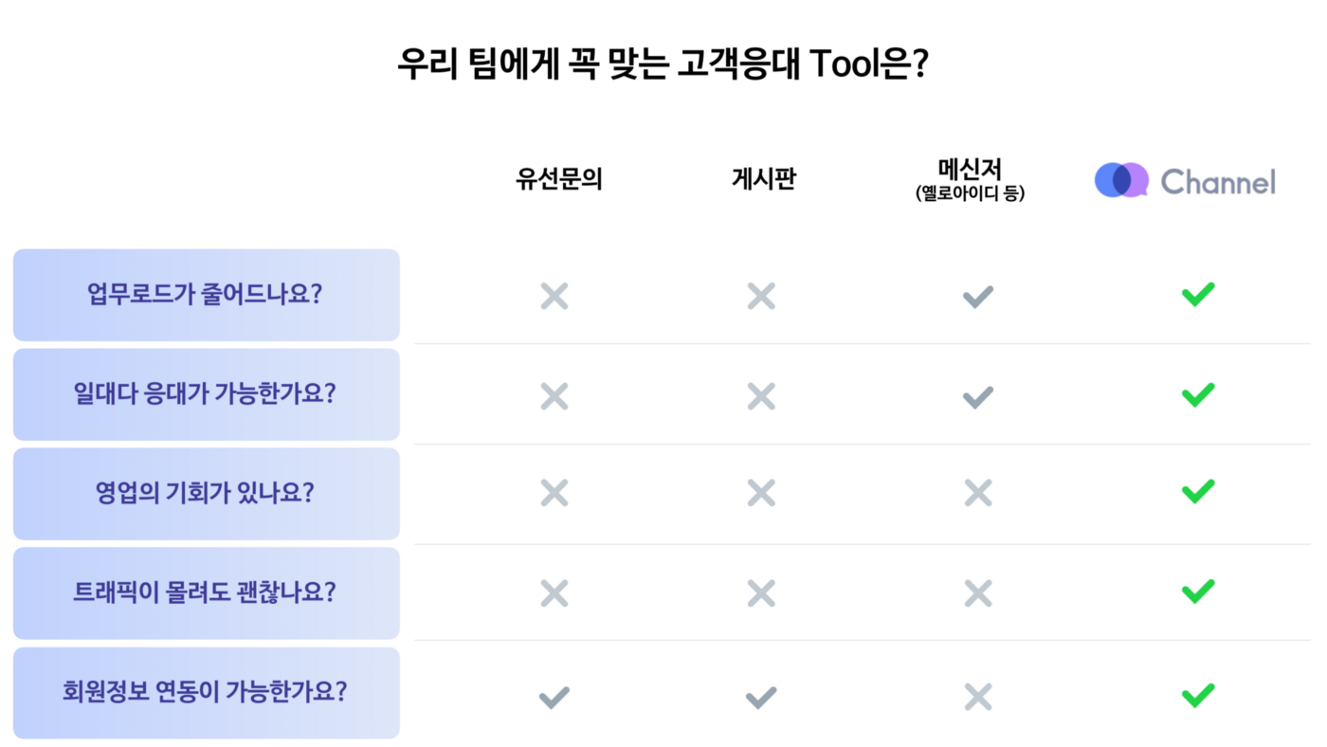Image resolution: width=1327 pixels, height=747 pixels.
Task: Click the title 우리 팀에게 꼭 맞는 고객응대 Tool은?
Action: (x=663, y=64)
